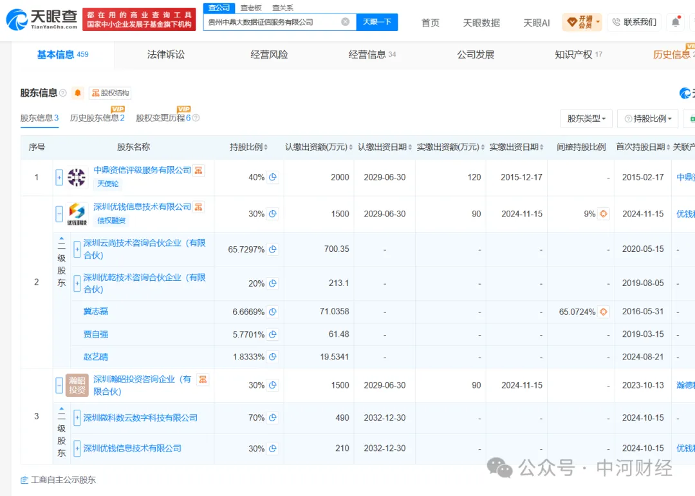This screenshot has height=496, width=695.
Task: Open equity structure icon beside 中鼎资信评级服务有限公司
Action: click(199, 170)
